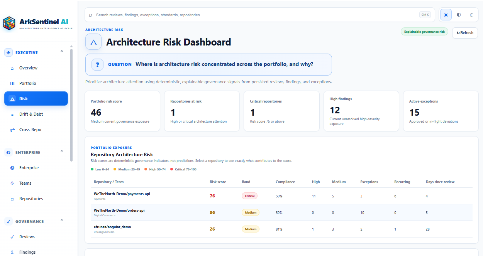The width and height of the screenshot is (483, 256).
Task: Select the efrunza/angular_demo repository row
Action: [x=281, y=229]
